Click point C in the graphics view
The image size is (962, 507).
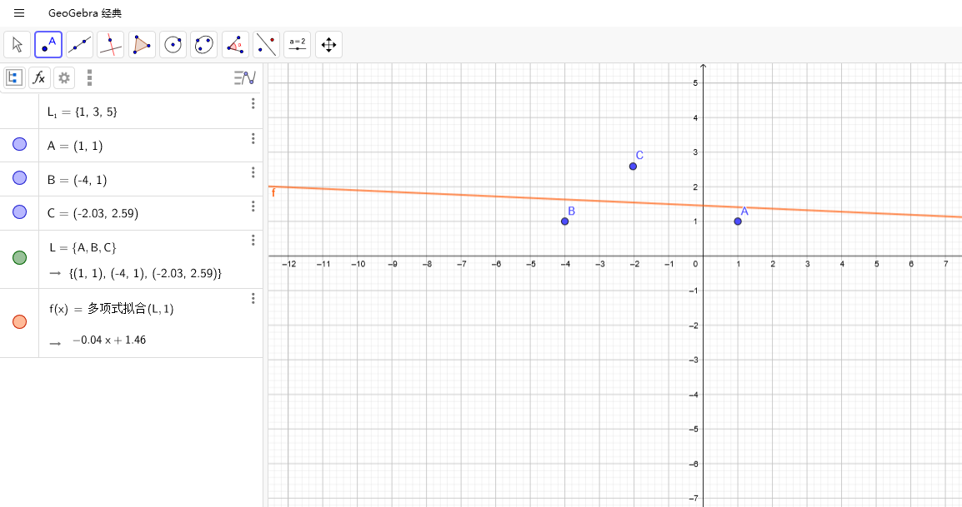tap(633, 167)
